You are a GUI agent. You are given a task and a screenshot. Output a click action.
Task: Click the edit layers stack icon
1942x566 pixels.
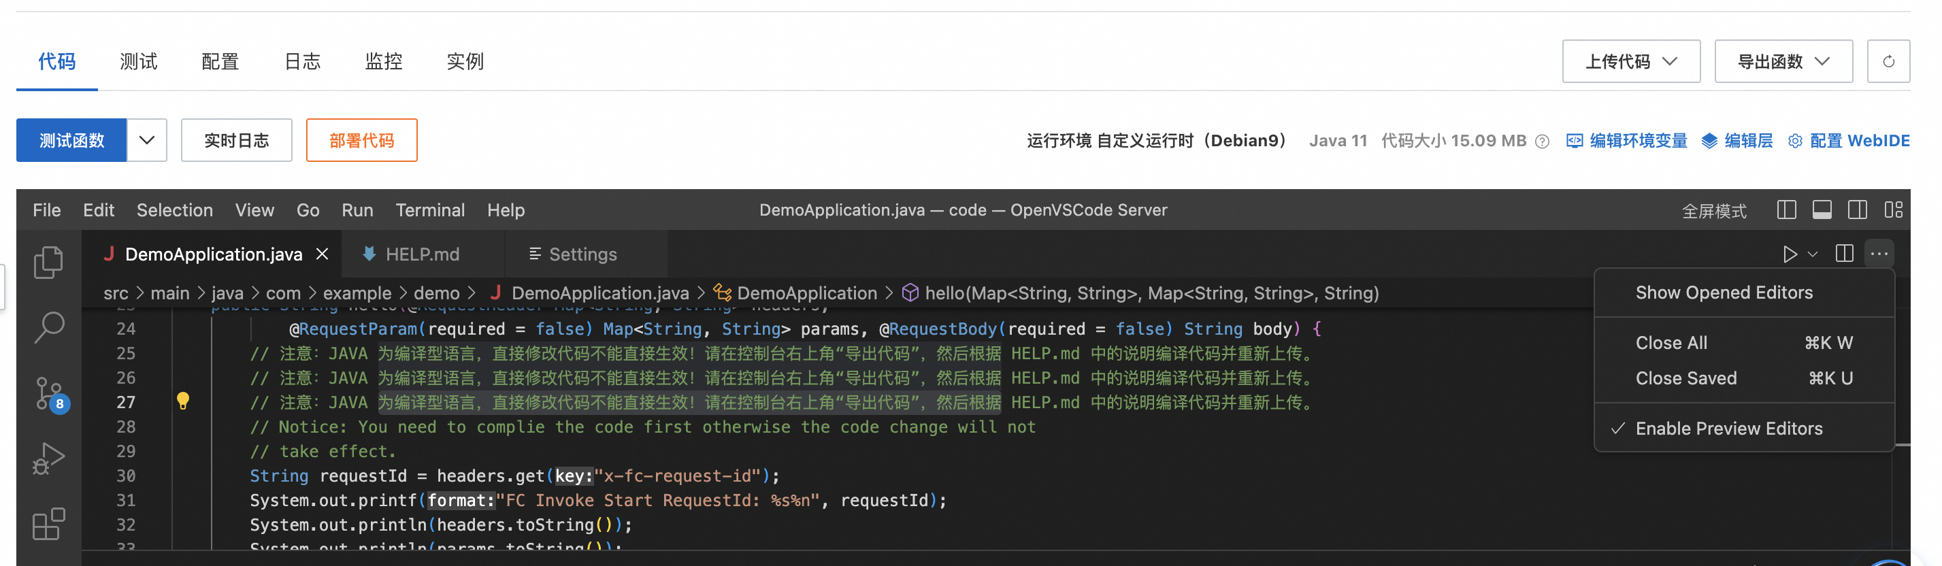click(1709, 141)
